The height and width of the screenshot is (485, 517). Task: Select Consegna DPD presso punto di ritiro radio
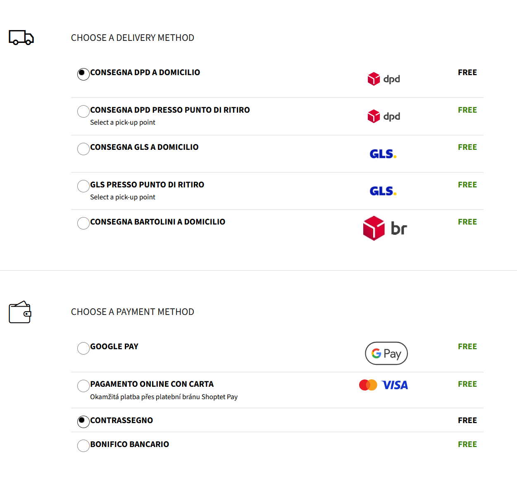point(83,111)
